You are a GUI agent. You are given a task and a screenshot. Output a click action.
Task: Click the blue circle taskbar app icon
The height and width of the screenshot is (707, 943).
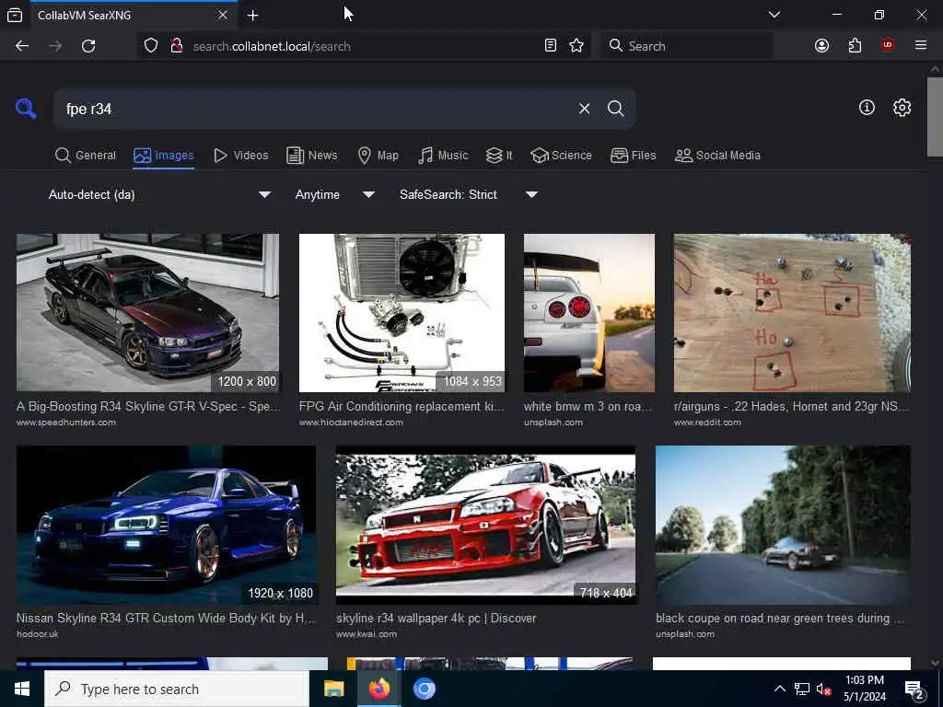(x=424, y=689)
